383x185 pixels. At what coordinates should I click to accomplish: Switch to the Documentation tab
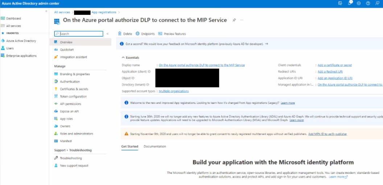155,147
